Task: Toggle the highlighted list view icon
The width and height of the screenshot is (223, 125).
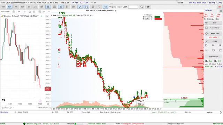Action: click(48, 7)
